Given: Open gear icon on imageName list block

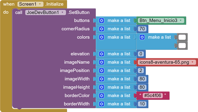Looking at the screenshot, I should (x=102, y=62).
